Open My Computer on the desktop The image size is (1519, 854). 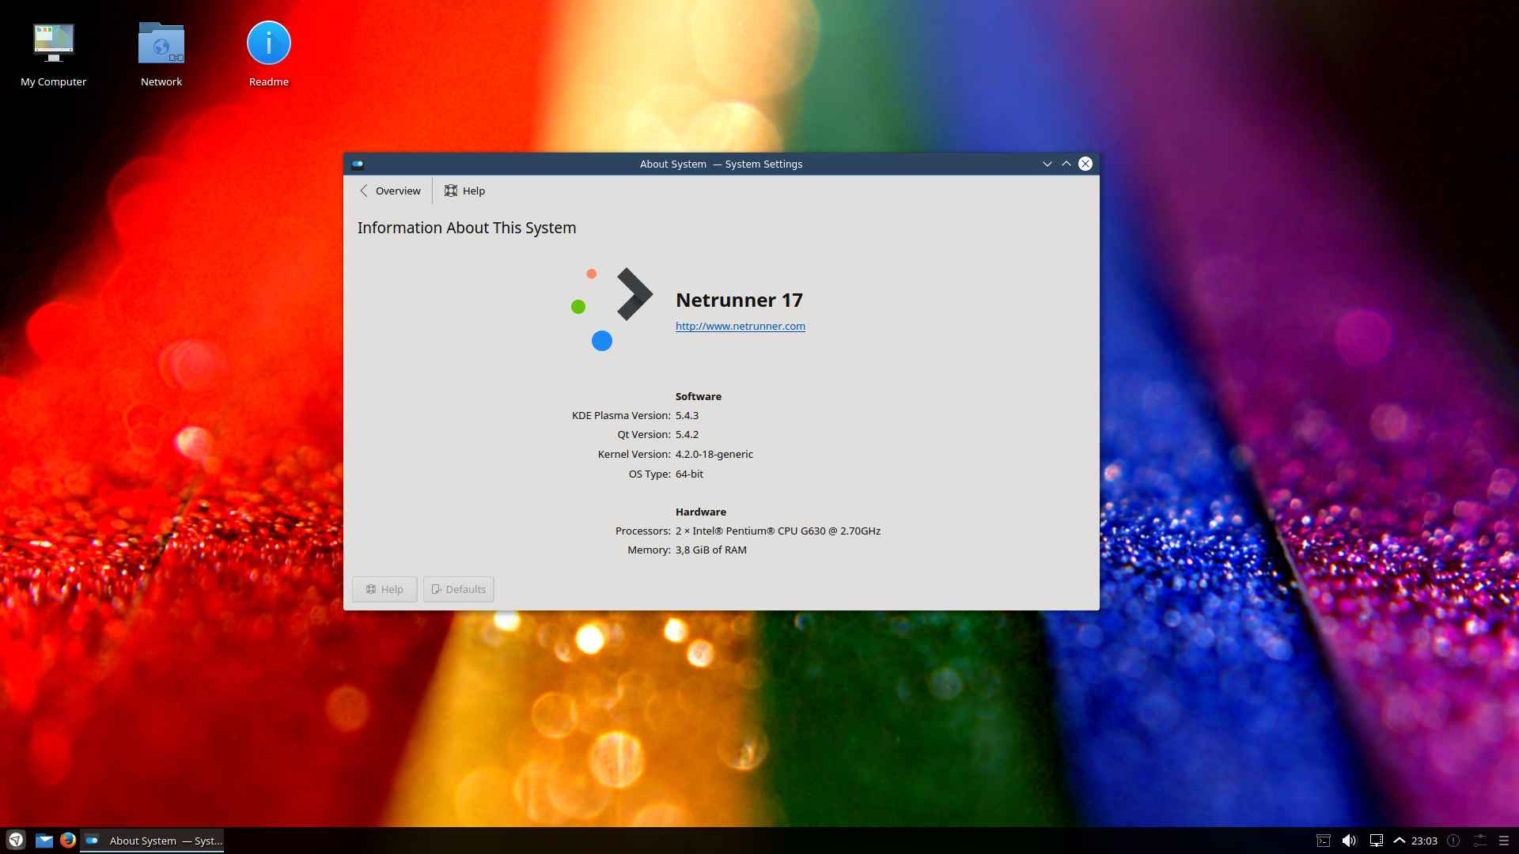click(53, 43)
